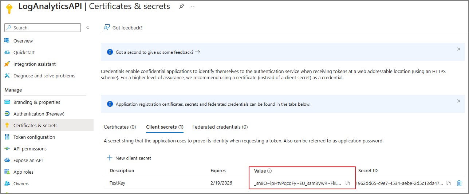Sort by the Description column header
Viewport: 469px width, 194px height.
pos(122,170)
